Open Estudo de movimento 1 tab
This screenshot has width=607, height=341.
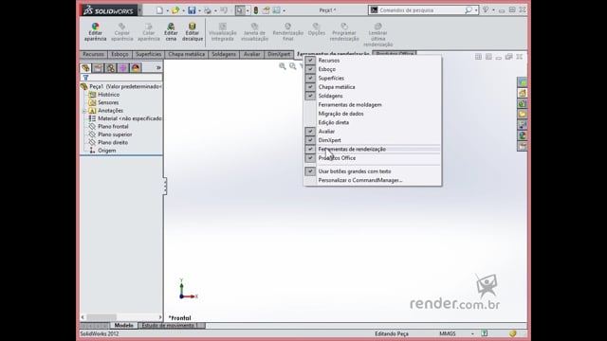pos(170,326)
